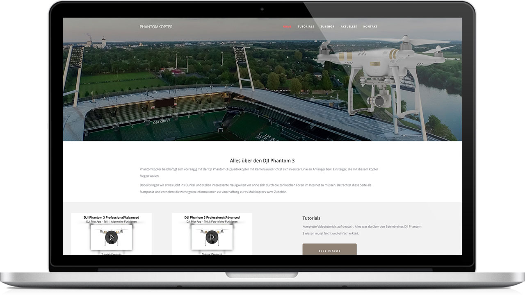Image resolution: width=525 pixels, height=295 pixels.
Task: Play the Teil 2 Foto-/Video-Funktionen video
Action: [212, 236]
